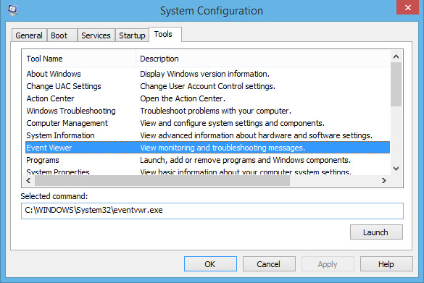Image resolution: width=424 pixels, height=283 pixels.
Task: Close the System Configuration window
Action: tap(407, 7)
